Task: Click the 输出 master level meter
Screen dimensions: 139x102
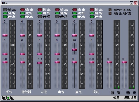Action: point(132,54)
